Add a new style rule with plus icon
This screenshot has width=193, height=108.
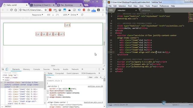[101, 77]
